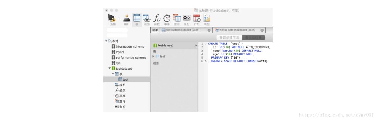Expand the test table in middle panel
The width and height of the screenshot is (377, 120).
pos(153,56)
